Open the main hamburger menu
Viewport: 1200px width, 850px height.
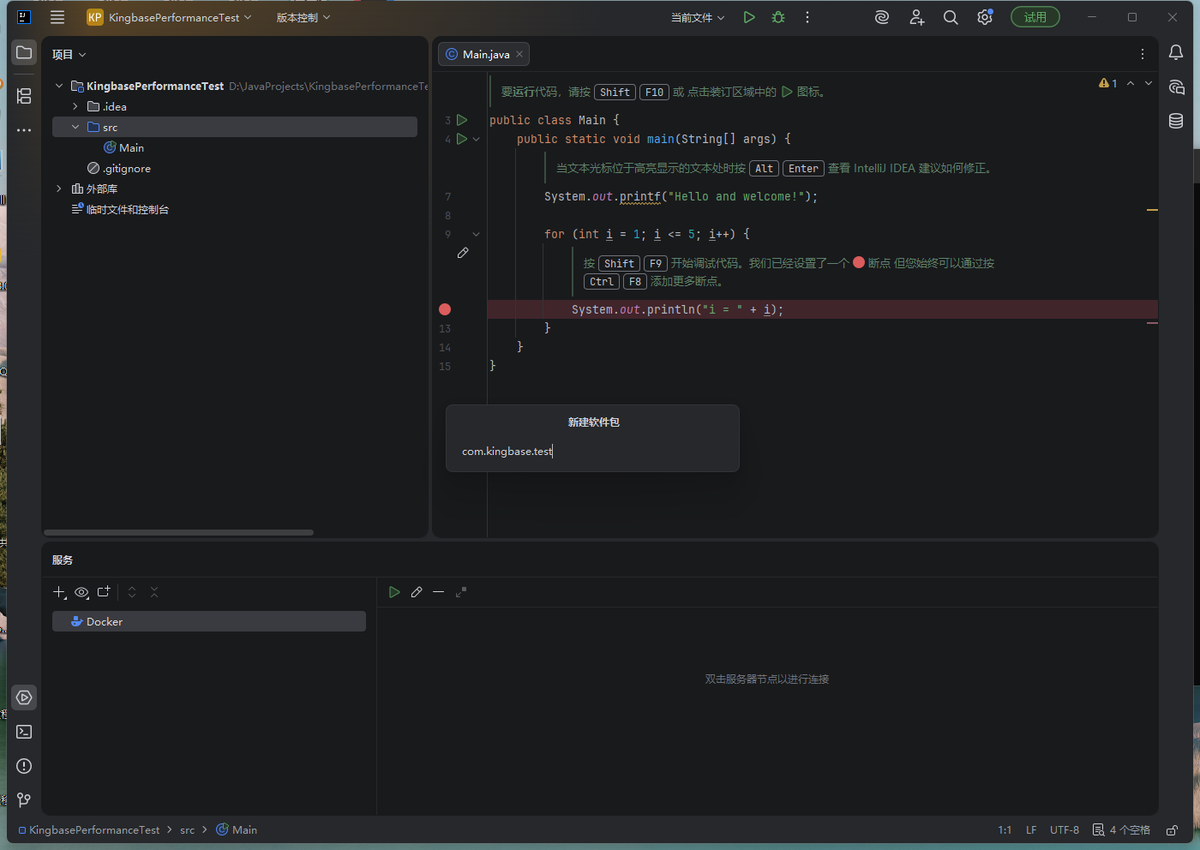pos(57,17)
